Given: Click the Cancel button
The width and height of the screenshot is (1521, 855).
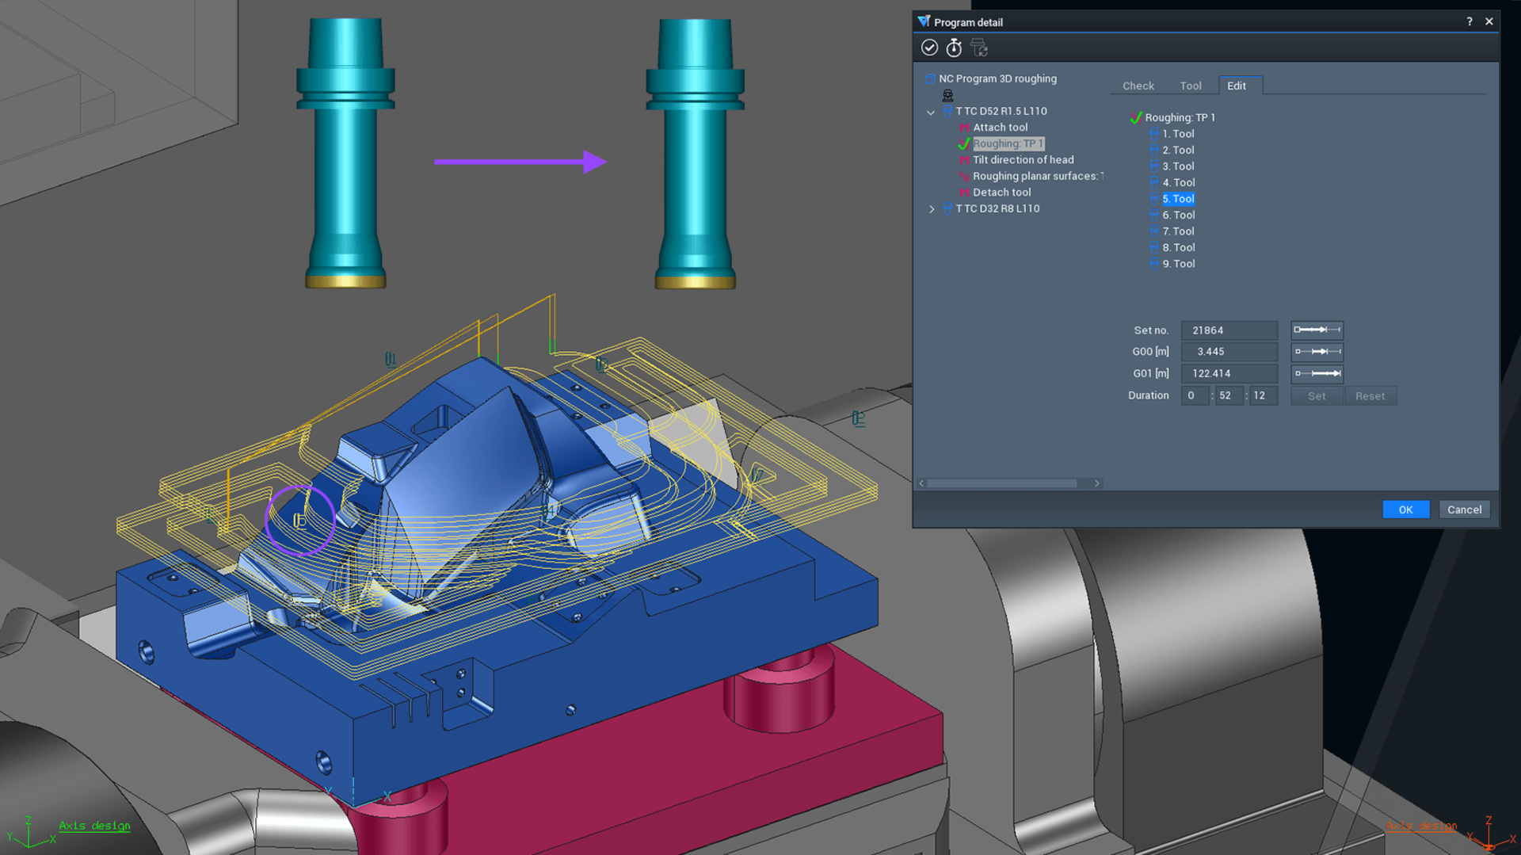Looking at the screenshot, I should (1464, 510).
